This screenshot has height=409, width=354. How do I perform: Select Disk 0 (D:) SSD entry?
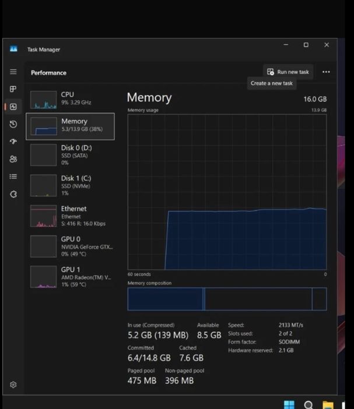coord(71,155)
